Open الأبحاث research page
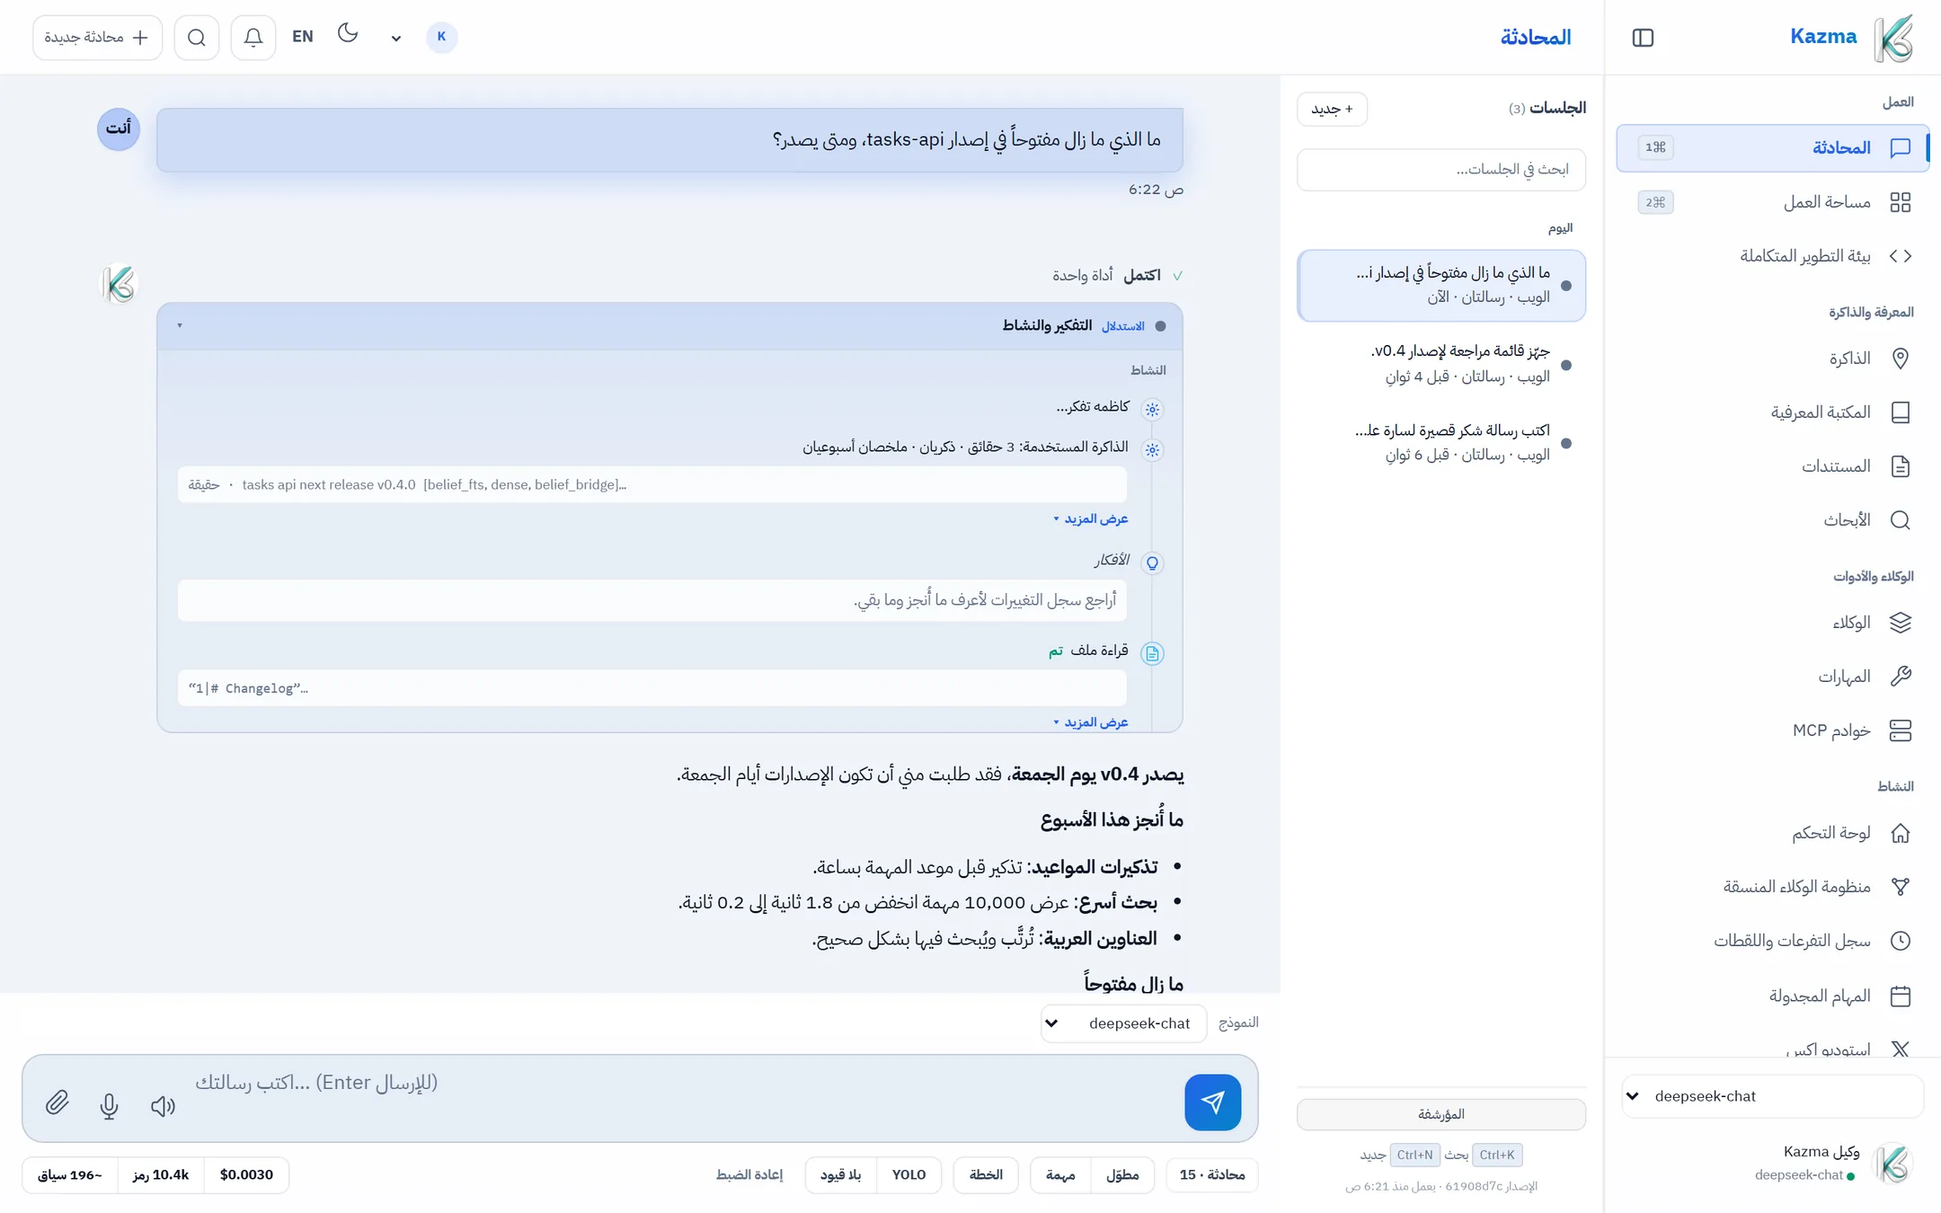1941x1213 pixels. coord(1772,520)
